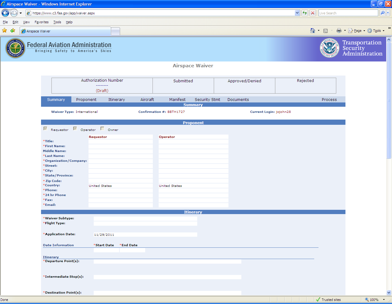Click the Live Search magnifier button
This screenshot has width=392, height=304.
[x=383, y=13]
